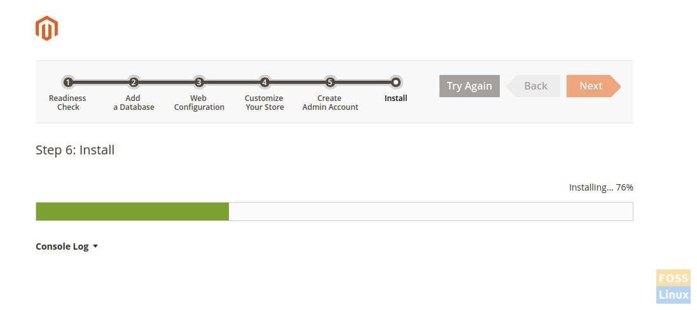
Task: Select step 2 circle in wizard
Action: click(x=133, y=82)
